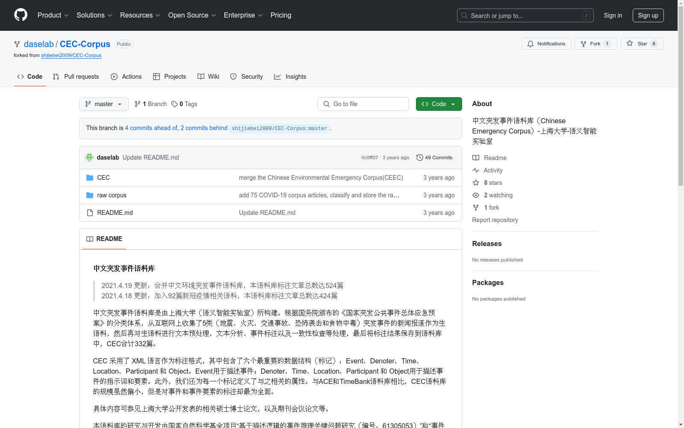Image resolution: width=684 pixels, height=428 pixels.
Task: Click the shijiebei2009/CEC-Corpus:master branch label
Action: click(x=279, y=128)
